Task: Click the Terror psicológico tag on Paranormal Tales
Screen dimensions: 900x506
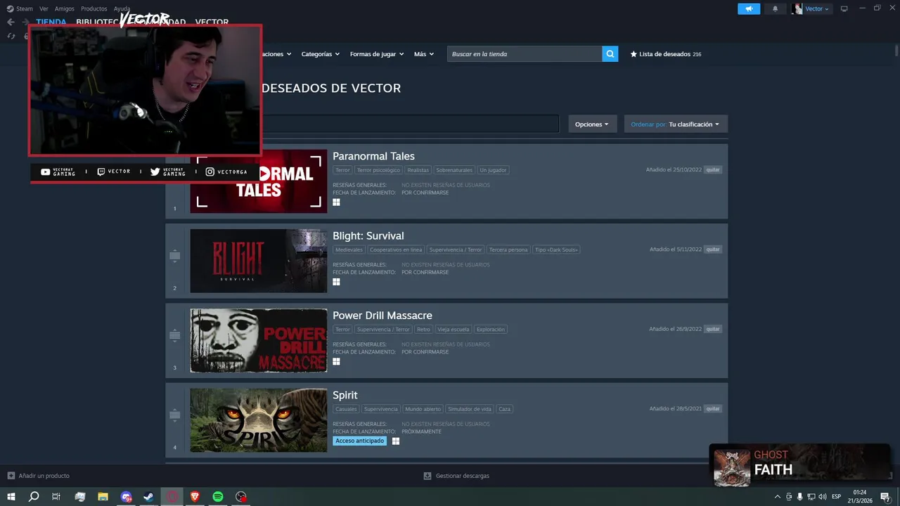Action: 378,170
